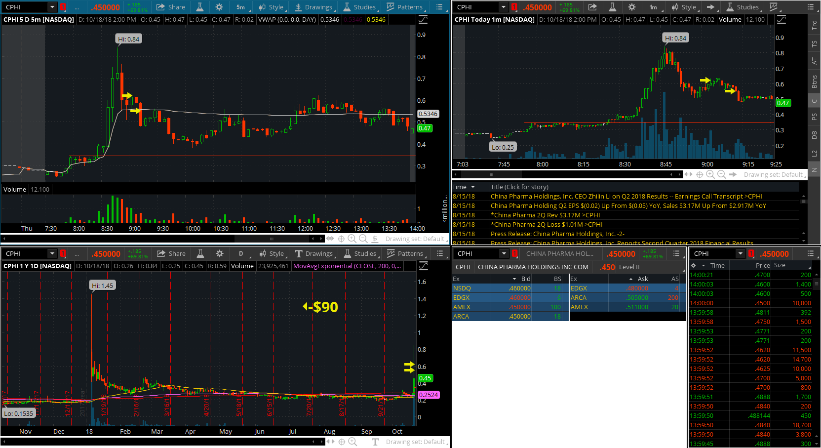Open chart settings gear on the 5m chart
This screenshot has width=821, height=448.
click(x=219, y=7)
